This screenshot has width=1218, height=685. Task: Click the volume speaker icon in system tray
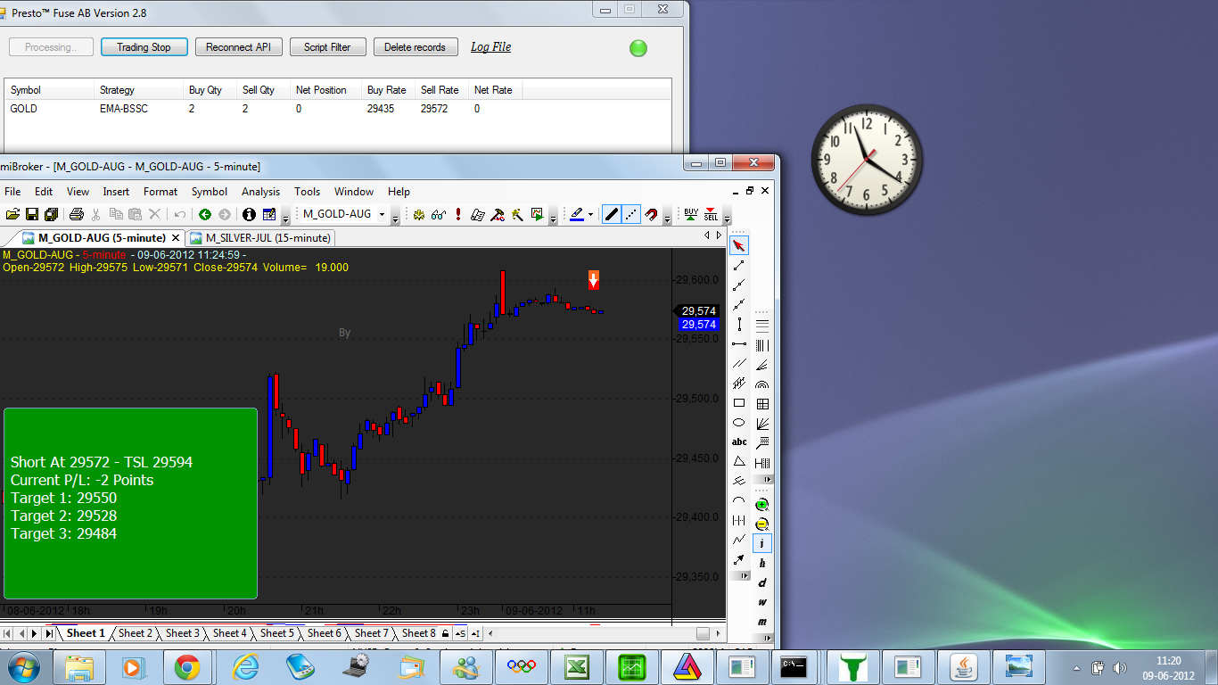(x=1120, y=668)
